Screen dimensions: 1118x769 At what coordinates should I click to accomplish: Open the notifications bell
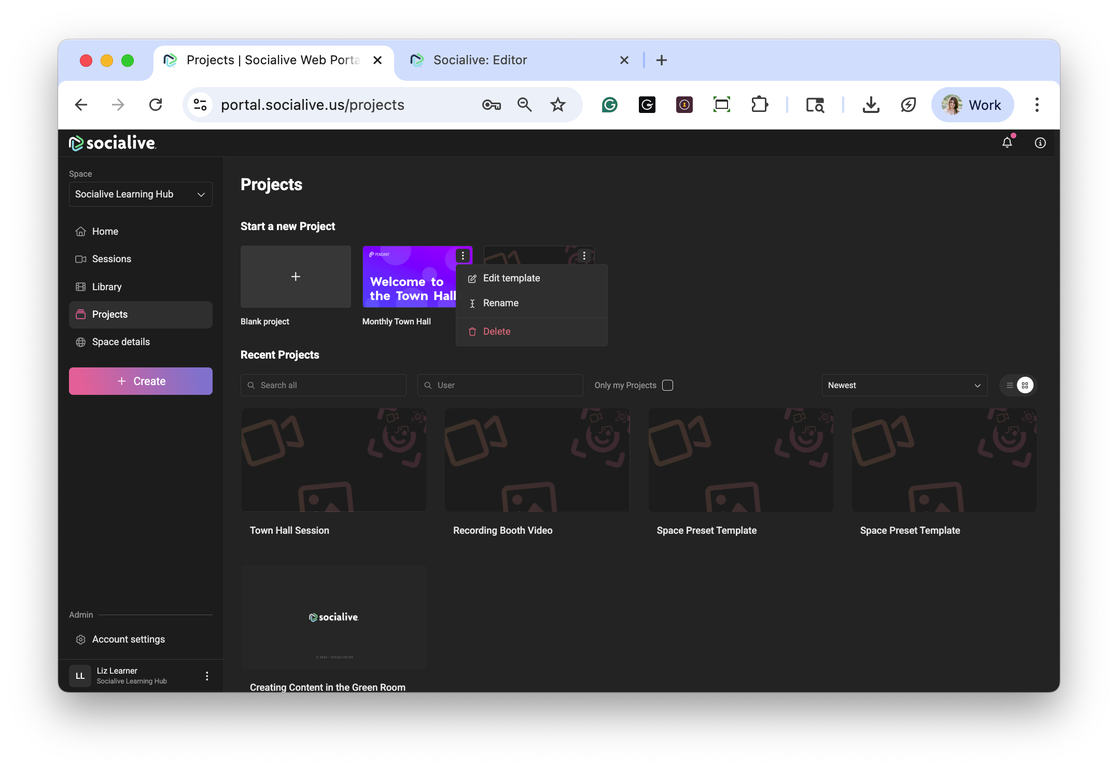click(1007, 143)
